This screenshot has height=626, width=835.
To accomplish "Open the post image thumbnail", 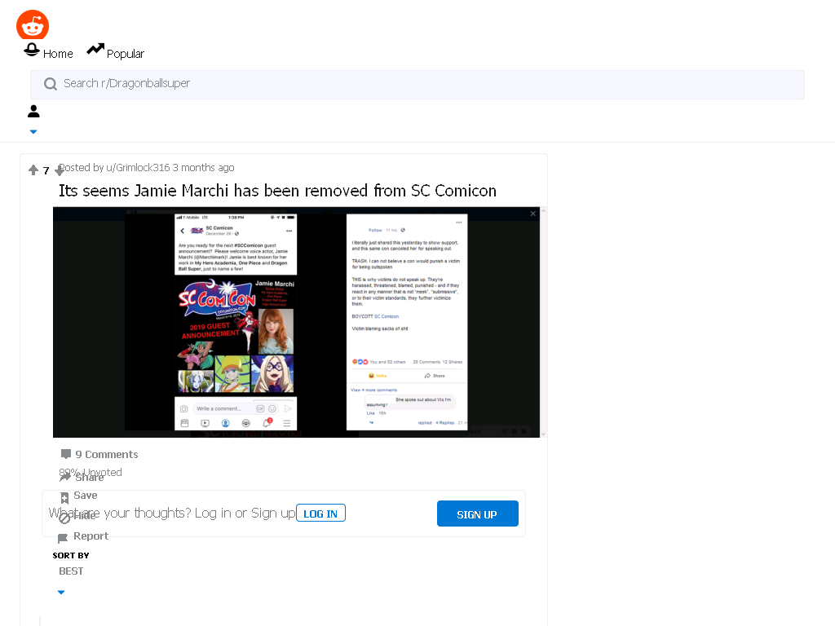I will coord(296,322).
